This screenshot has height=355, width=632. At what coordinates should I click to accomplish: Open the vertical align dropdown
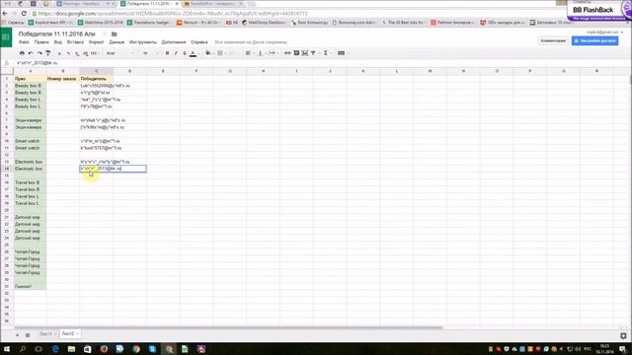point(261,53)
